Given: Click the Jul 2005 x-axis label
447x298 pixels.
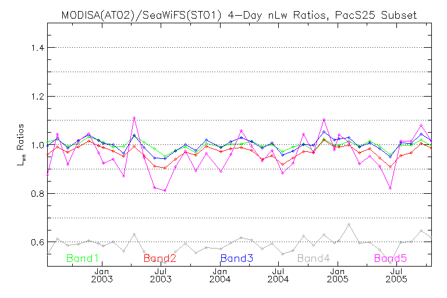Looking at the screenshot, I should point(396,275).
